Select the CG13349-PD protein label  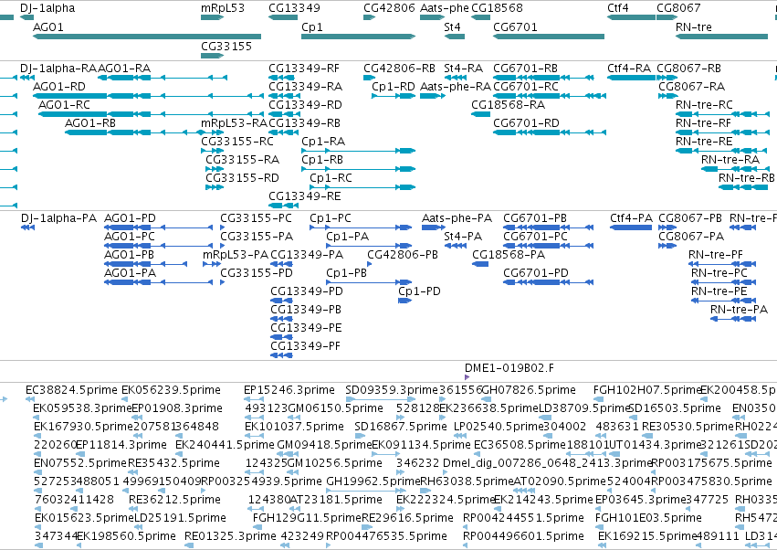click(x=307, y=291)
